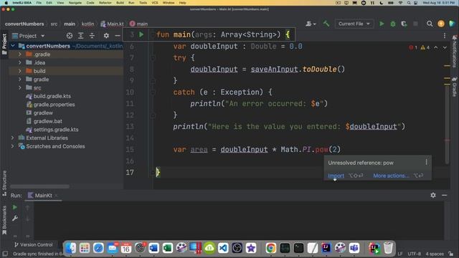Open the Code menu
This screenshot has width=459, height=258.
90,3
